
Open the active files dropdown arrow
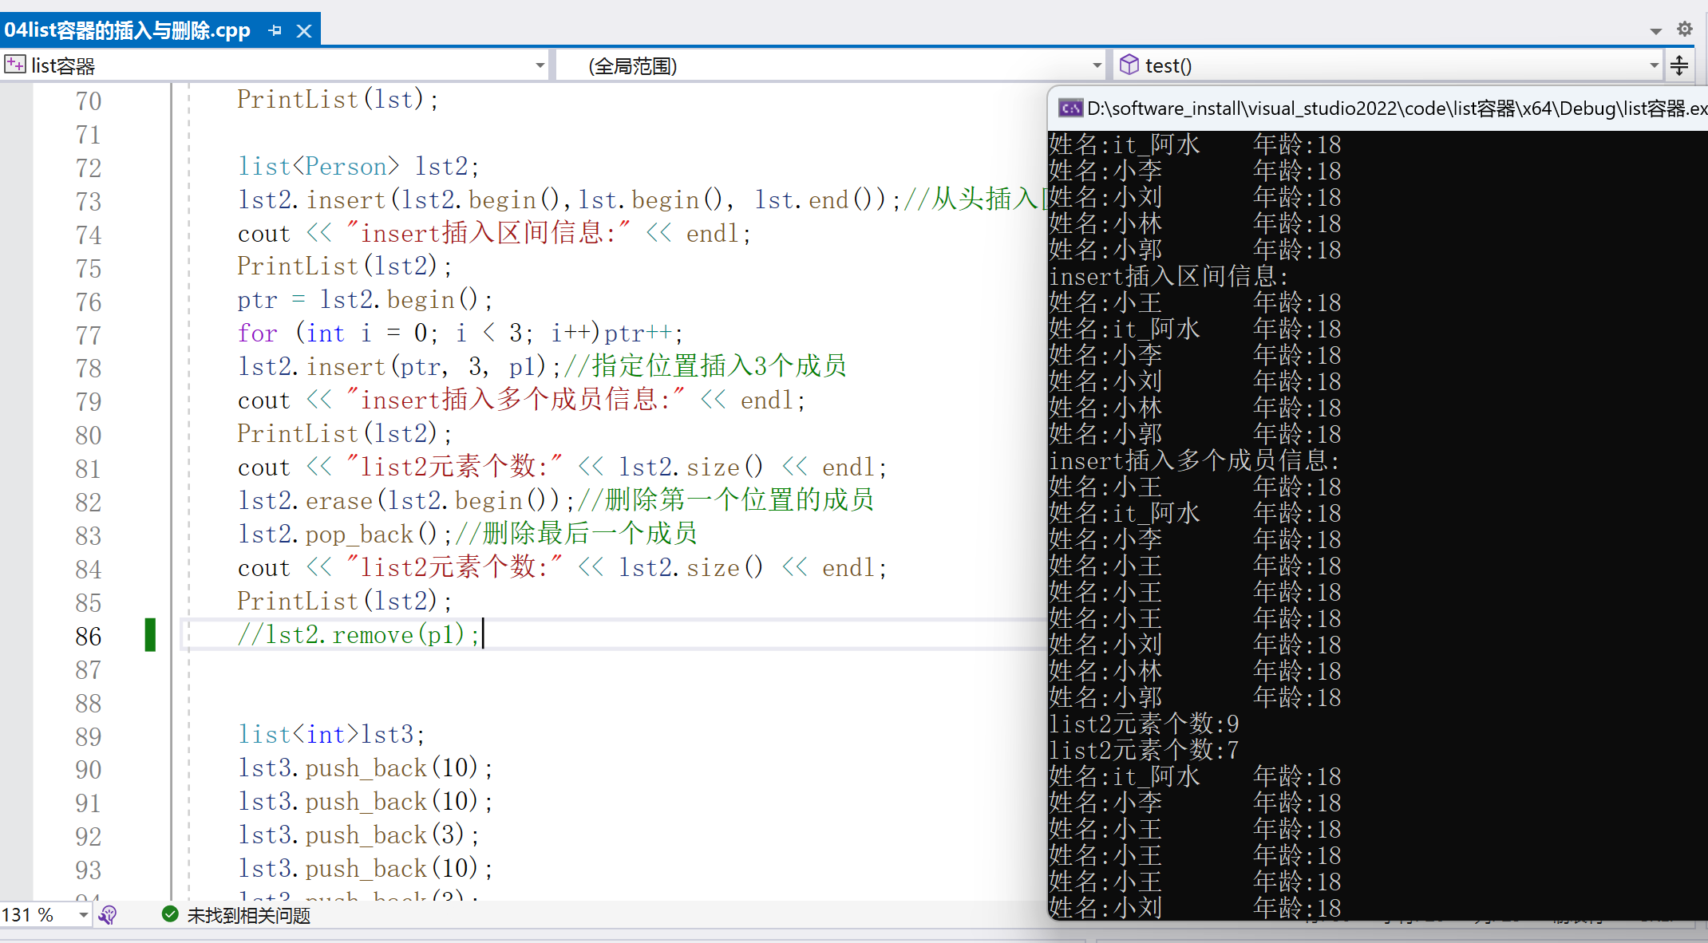(x=1655, y=31)
